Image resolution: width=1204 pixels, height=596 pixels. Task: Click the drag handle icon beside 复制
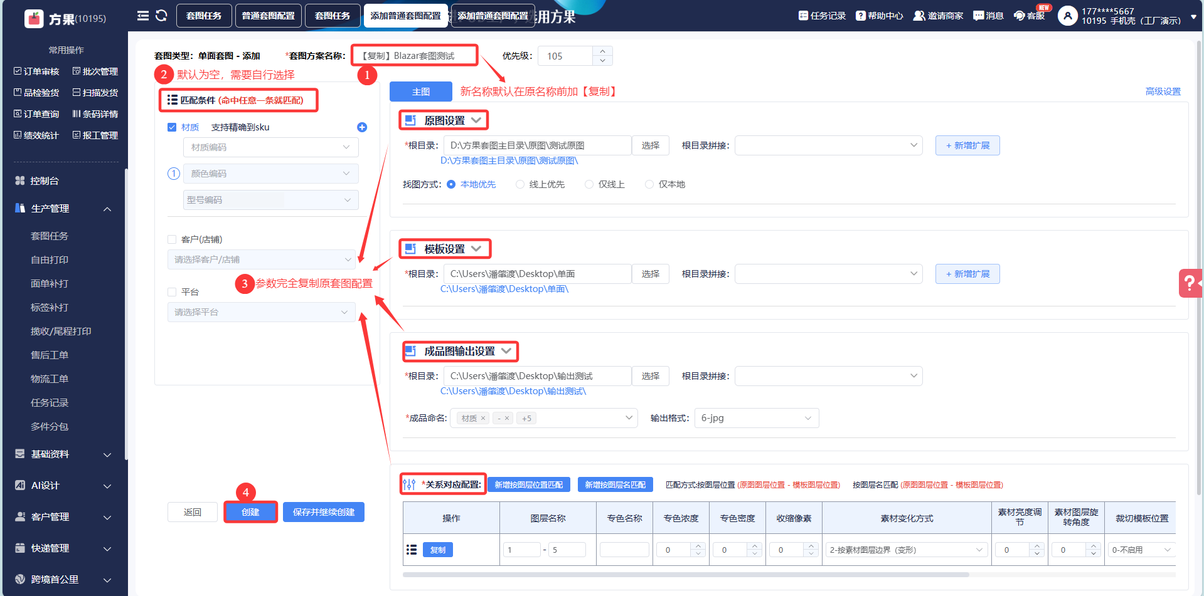(x=412, y=550)
